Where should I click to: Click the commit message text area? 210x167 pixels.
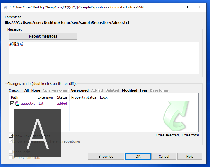(104, 58)
